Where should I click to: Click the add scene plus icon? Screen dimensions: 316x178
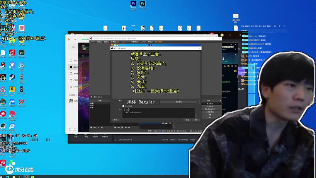tap(91, 127)
